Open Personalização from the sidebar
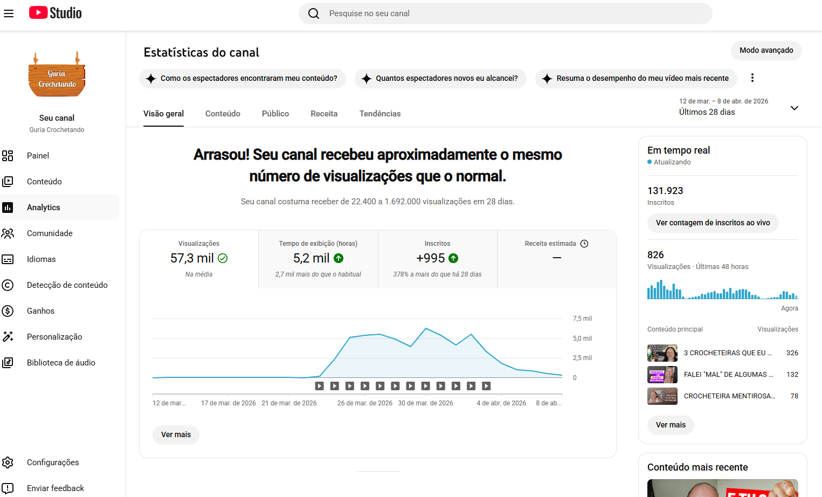 pyautogui.click(x=54, y=337)
